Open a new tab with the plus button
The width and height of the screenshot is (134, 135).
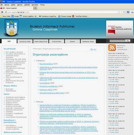[35, 8]
